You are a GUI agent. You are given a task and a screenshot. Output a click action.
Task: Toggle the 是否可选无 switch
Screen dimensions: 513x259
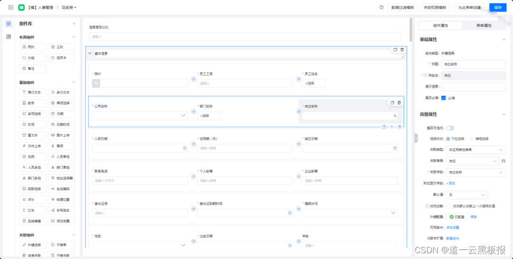click(x=450, y=128)
